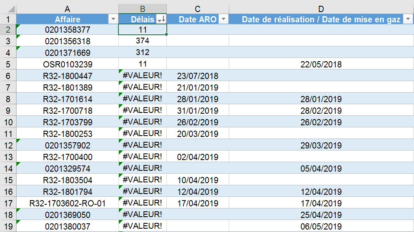Select the 23/07/2018 Date ARO cell
This screenshot has height=232, width=414.
197,76
